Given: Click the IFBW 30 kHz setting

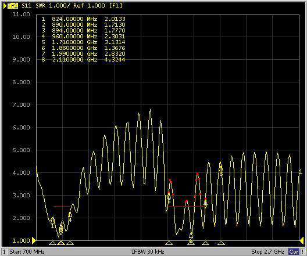Looking at the screenshot, I should (148, 251).
